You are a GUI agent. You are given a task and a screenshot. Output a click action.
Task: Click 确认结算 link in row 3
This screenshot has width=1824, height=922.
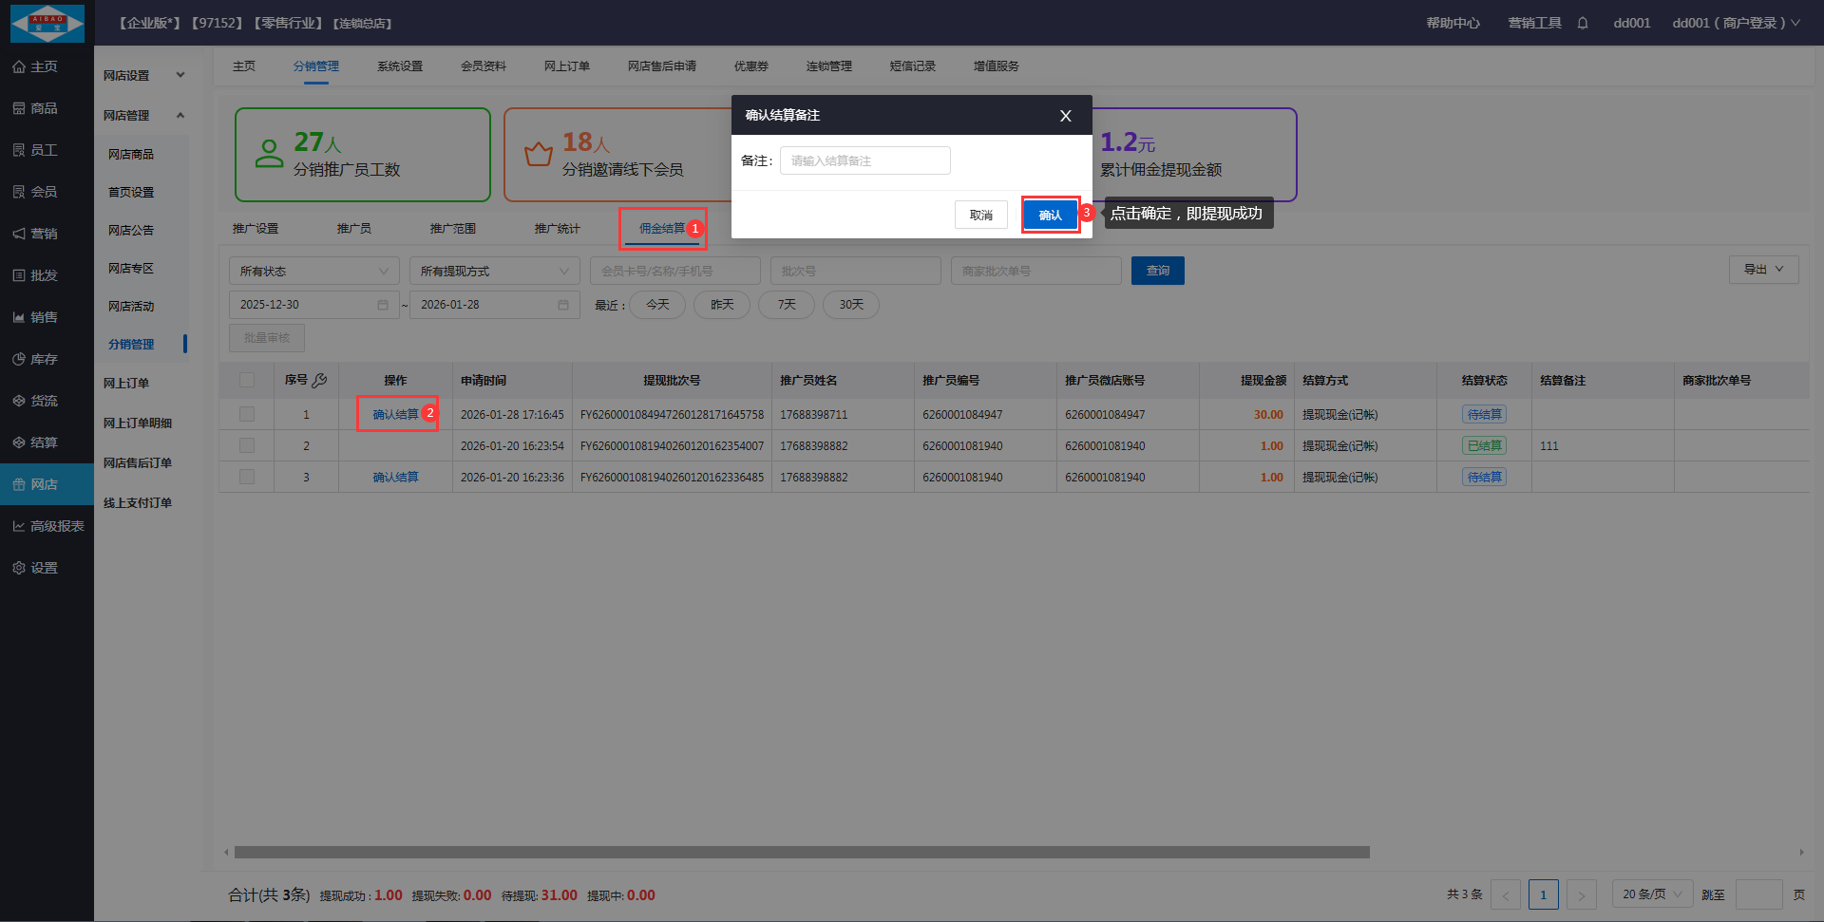395,478
